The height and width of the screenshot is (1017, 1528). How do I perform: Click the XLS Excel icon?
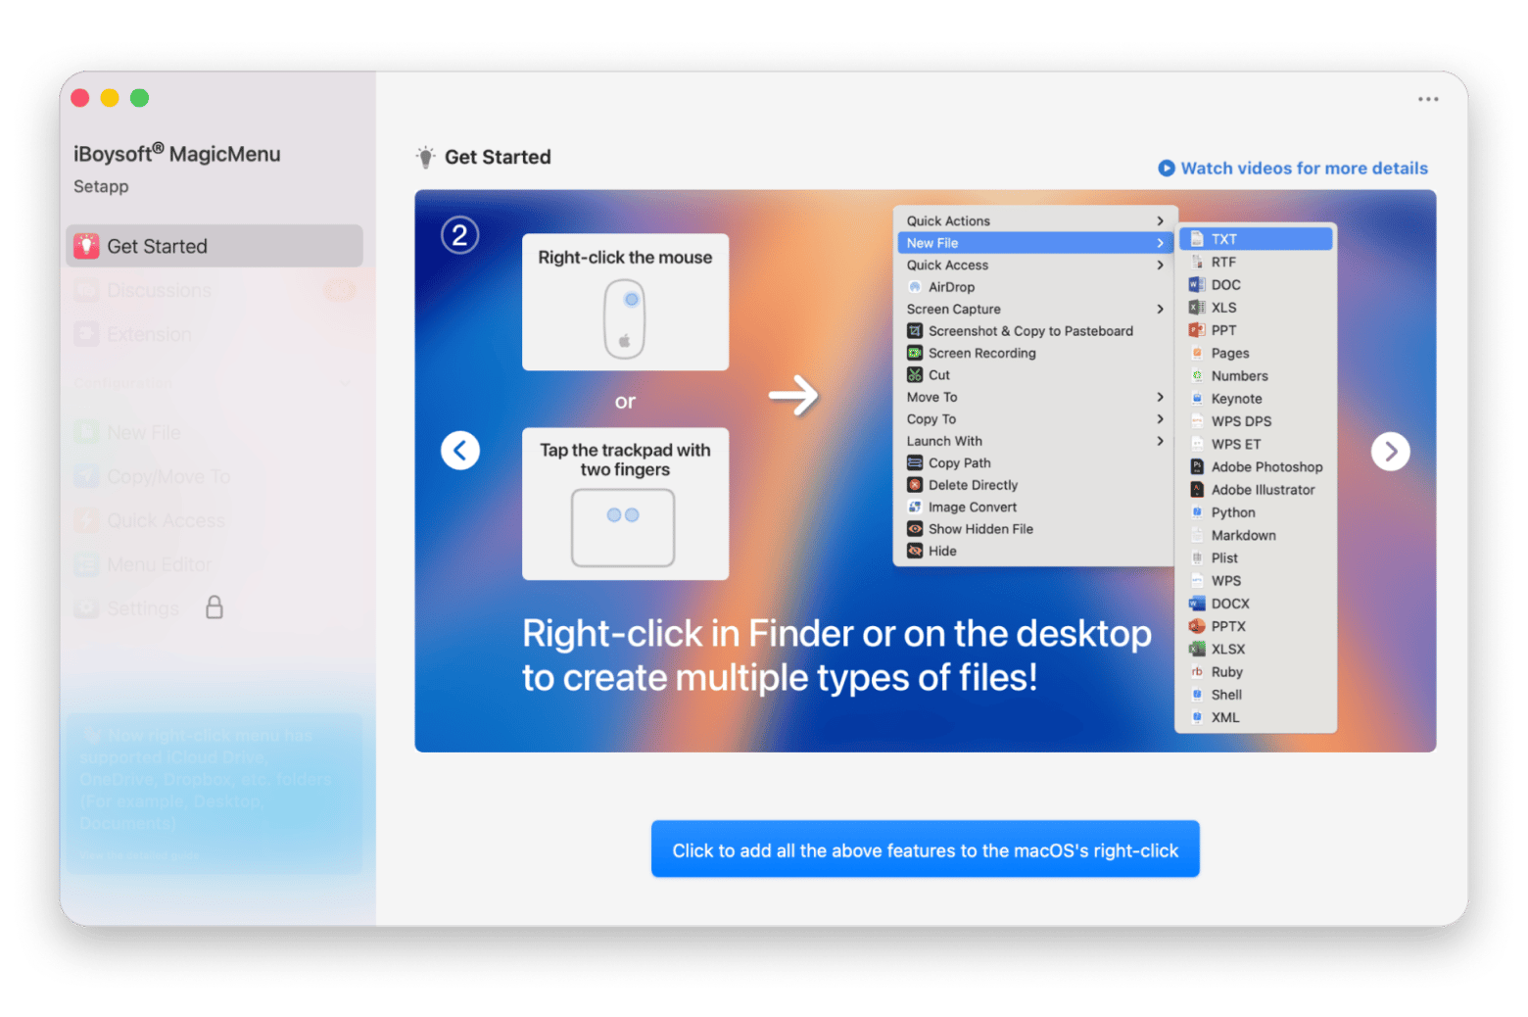click(x=1197, y=308)
